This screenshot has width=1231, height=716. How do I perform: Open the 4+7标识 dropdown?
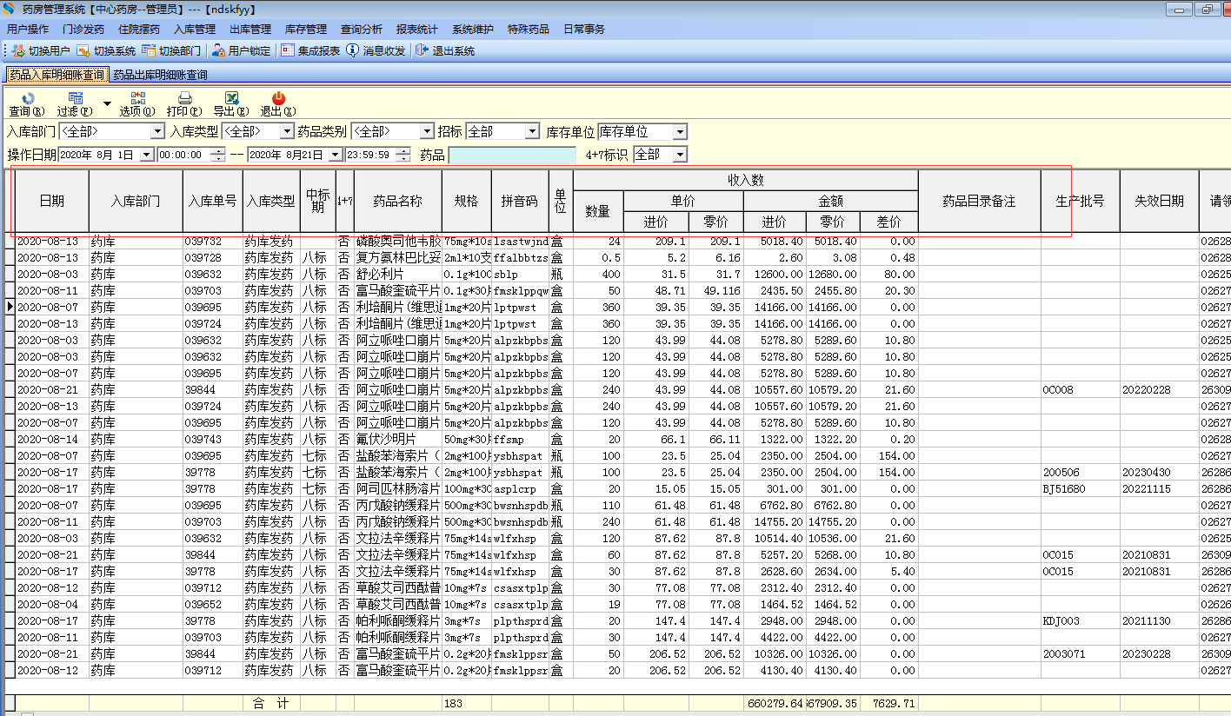pos(680,155)
